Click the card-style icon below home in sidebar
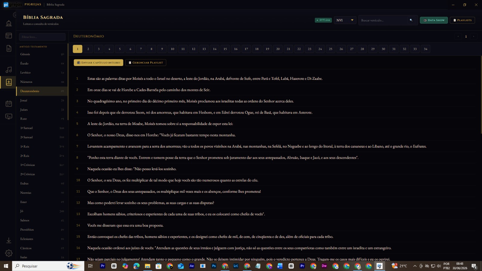Viewport: 482px width, 271px height. [9, 36]
